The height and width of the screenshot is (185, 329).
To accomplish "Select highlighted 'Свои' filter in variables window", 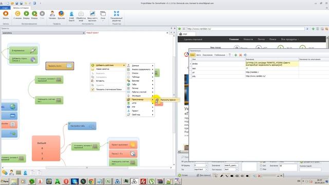I will [192, 55].
